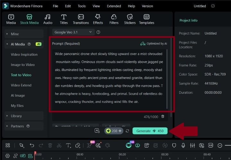Collapse the AI Media section
The height and width of the screenshot is (160, 231).
[7, 44]
